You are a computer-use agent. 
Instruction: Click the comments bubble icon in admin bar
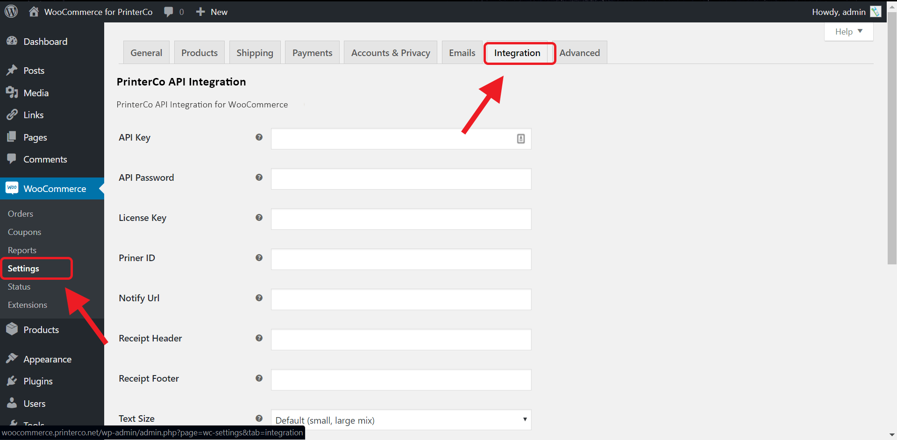coord(169,12)
